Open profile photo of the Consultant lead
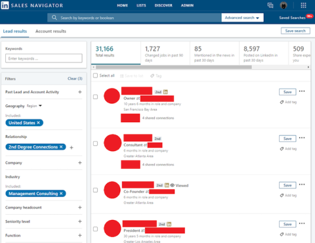315x243 pixels. pyautogui.click(x=112, y=143)
